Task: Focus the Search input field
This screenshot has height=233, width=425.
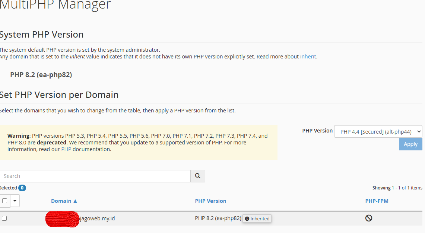Action: tap(95, 176)
